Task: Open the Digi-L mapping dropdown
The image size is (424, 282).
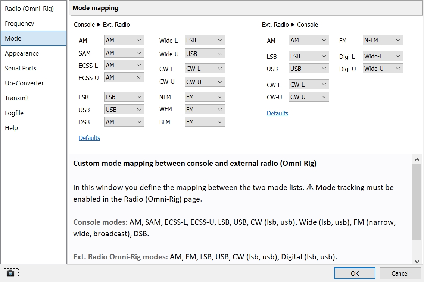Action: (x=383, y=56)
